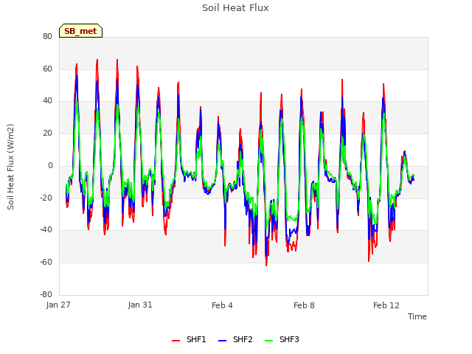Click the SB_met annotation label
This screenshot has width=472, height=354.
pos(80,31)
